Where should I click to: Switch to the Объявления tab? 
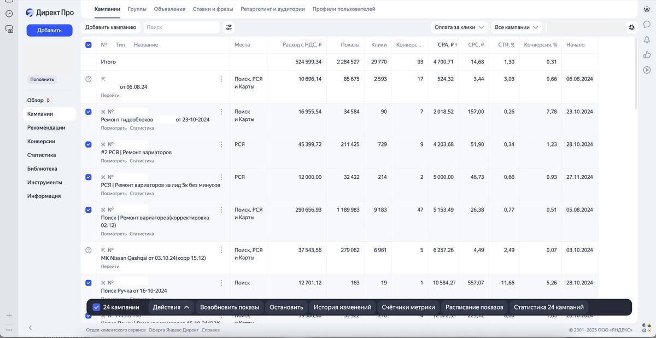tap(169, 9)
